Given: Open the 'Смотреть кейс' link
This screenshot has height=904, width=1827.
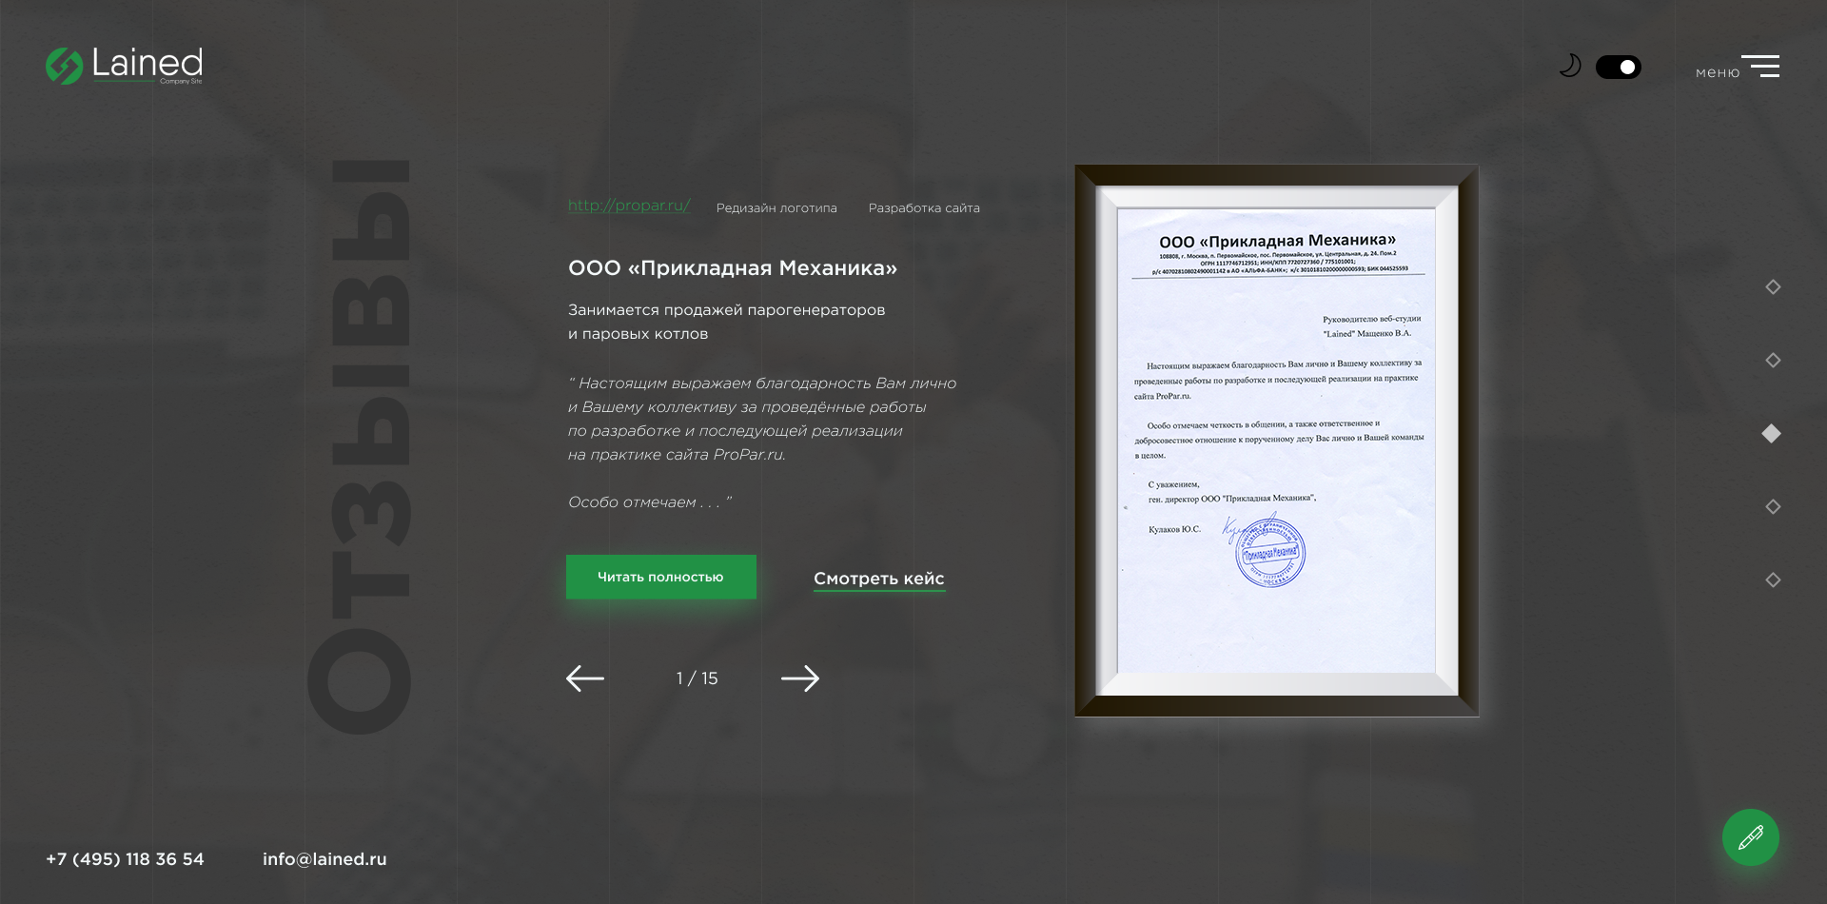Looking at the screenshot, I should tap(879, 579).
